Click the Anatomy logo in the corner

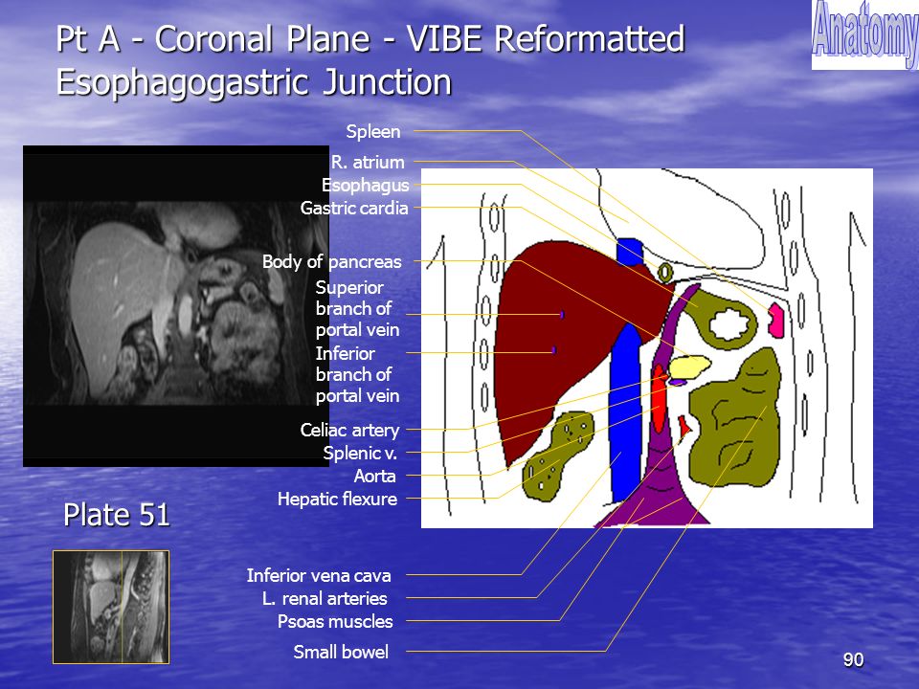pos(865,35)
